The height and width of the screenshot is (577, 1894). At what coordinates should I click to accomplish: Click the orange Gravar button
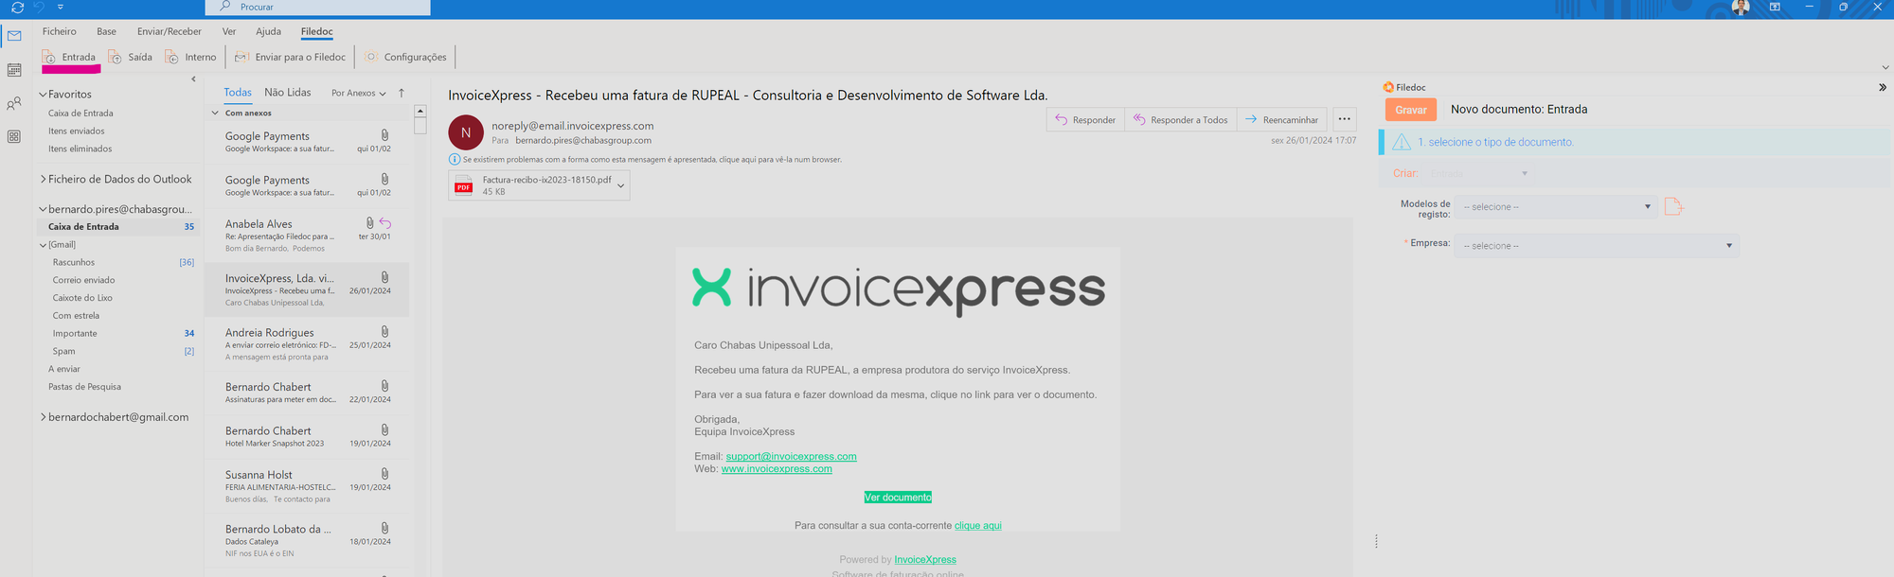tap(1411, 110)
